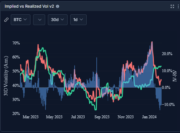
Task: Click the 'Implied vs Realized Vol v2' title
Action: tap(29, 6)
